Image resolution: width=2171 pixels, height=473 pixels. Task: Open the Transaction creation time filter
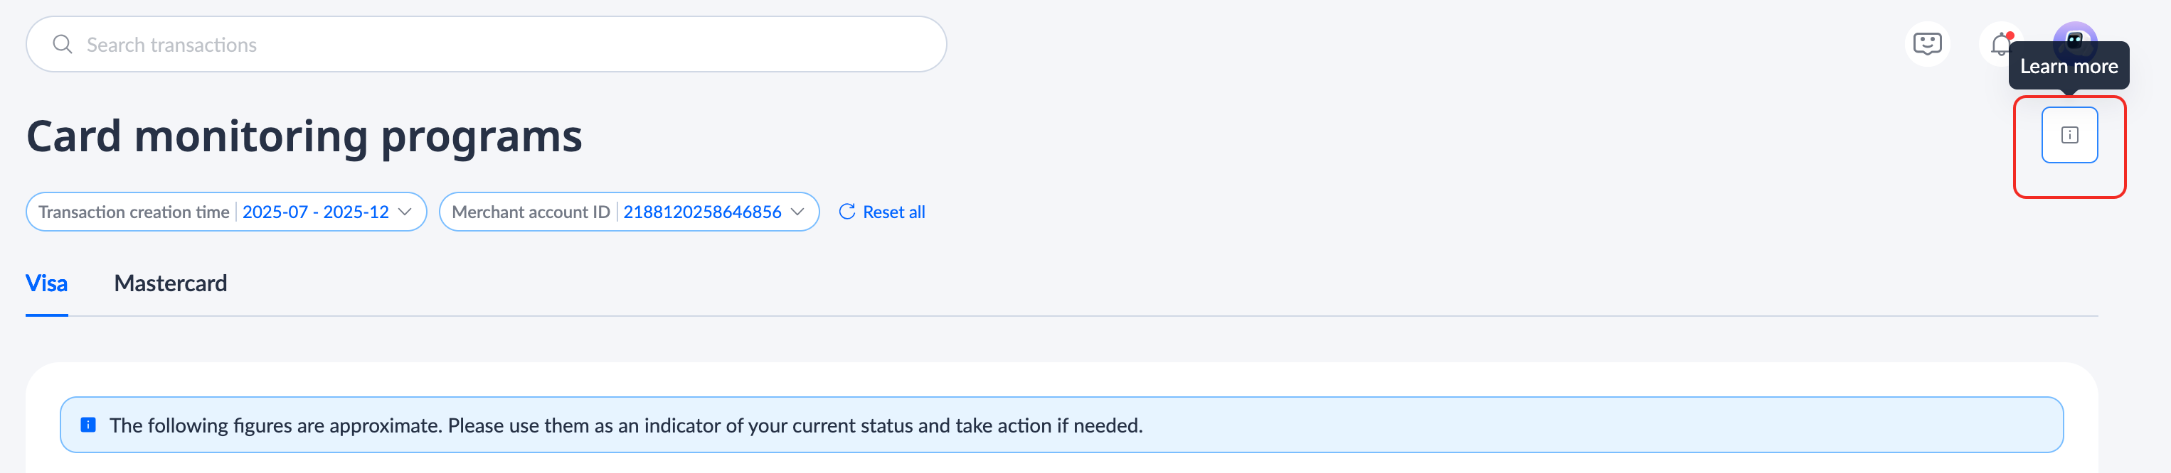134,212
